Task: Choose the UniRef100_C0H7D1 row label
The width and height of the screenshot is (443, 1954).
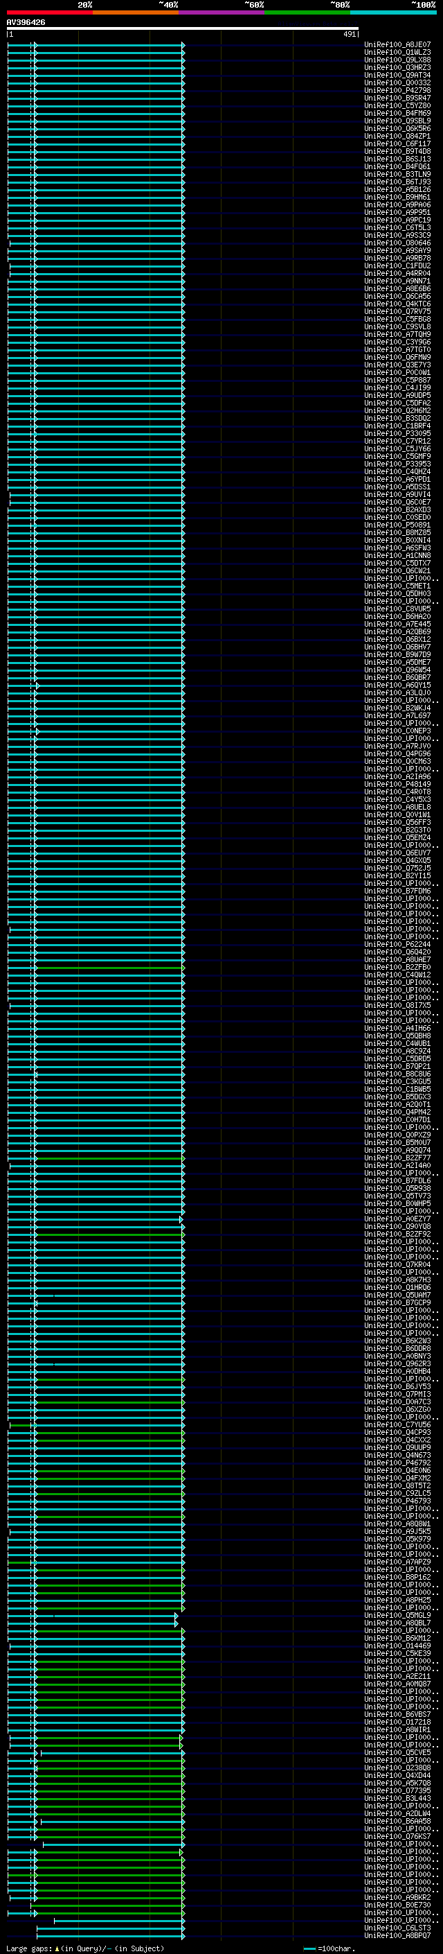Action: [x=397, y=1119]
